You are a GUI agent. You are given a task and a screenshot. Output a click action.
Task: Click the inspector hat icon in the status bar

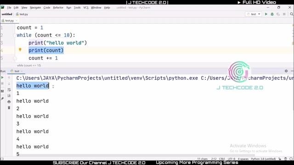click(x=286, y=159)
